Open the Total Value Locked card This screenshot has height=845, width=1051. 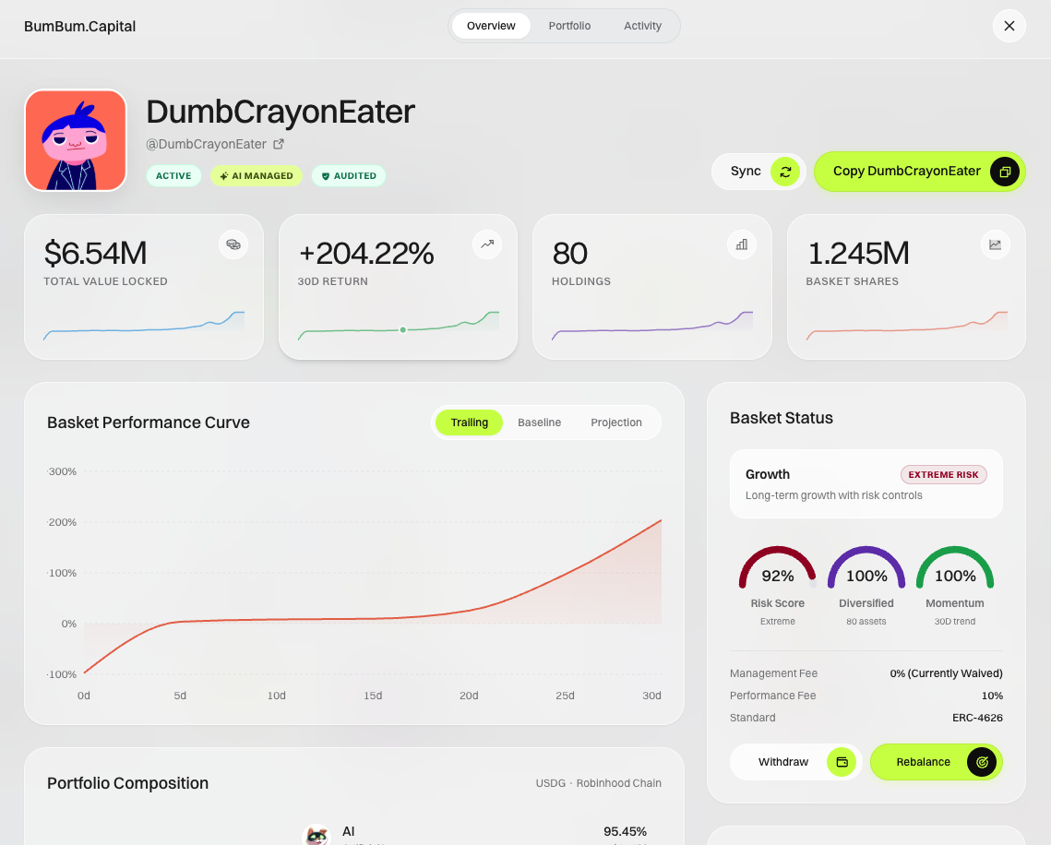point(144,287)
